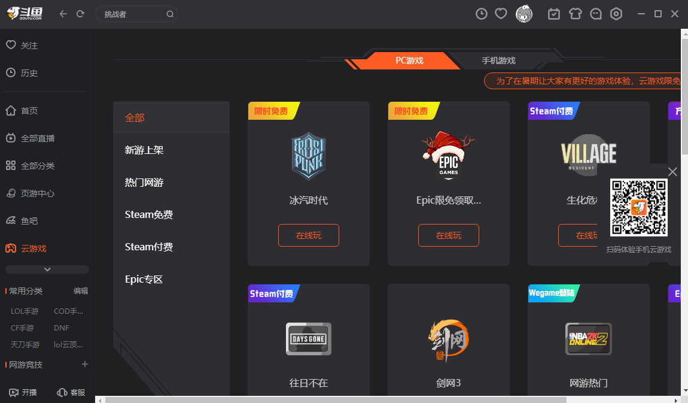The height and width of the screenshot is (403, 688).
Task: Go back with the left arrow
Action: tap(63, 14)
